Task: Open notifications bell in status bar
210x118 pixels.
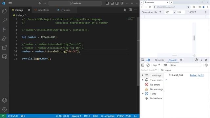Action: tap(135, 116)
